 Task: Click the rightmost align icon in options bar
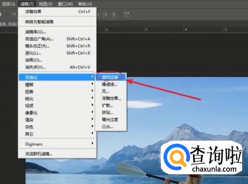coord(127,15)
